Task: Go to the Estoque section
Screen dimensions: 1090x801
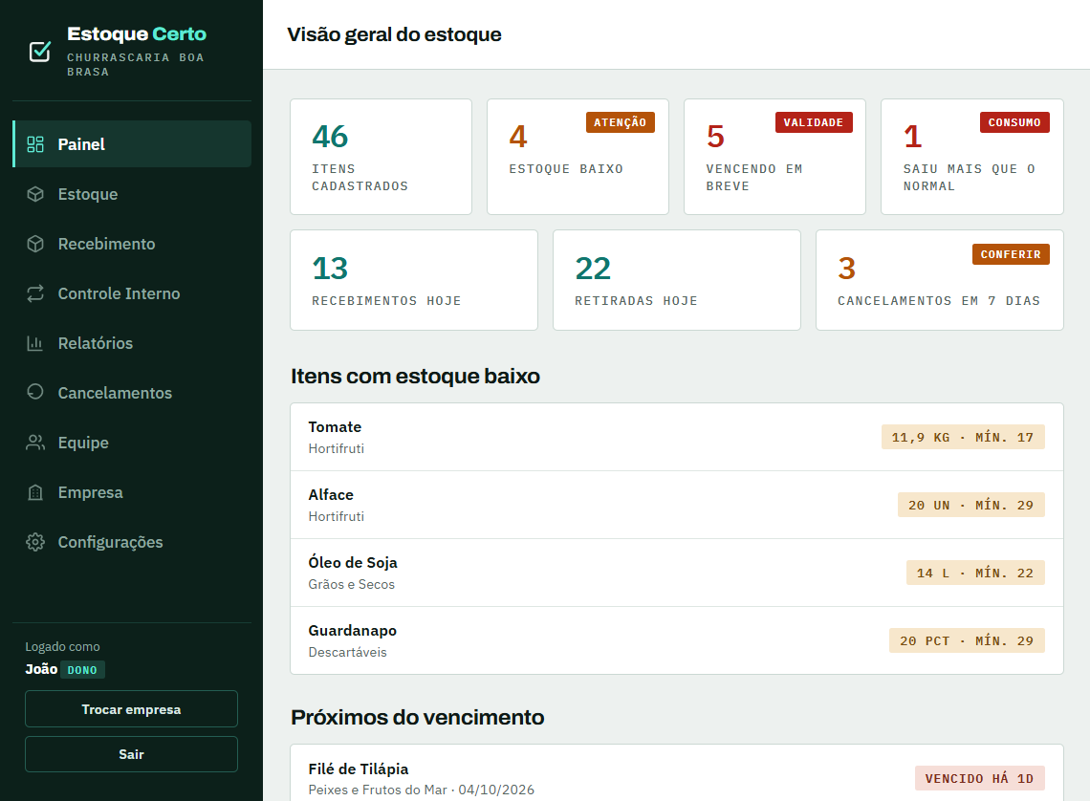Action: click(x=132, y=194)
